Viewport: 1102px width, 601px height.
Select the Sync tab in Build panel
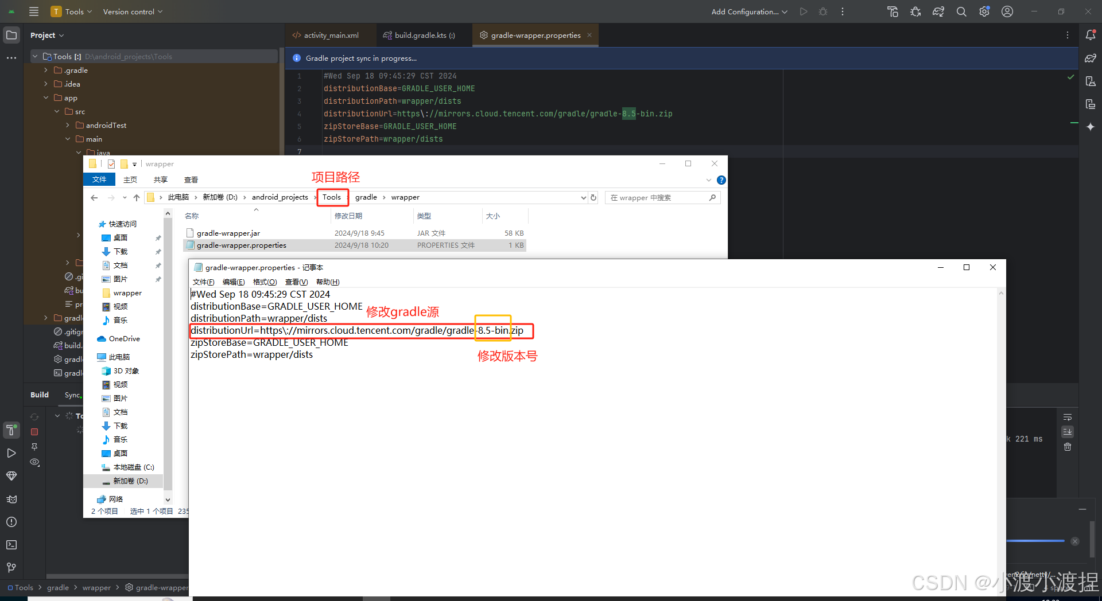click(72, 395)
